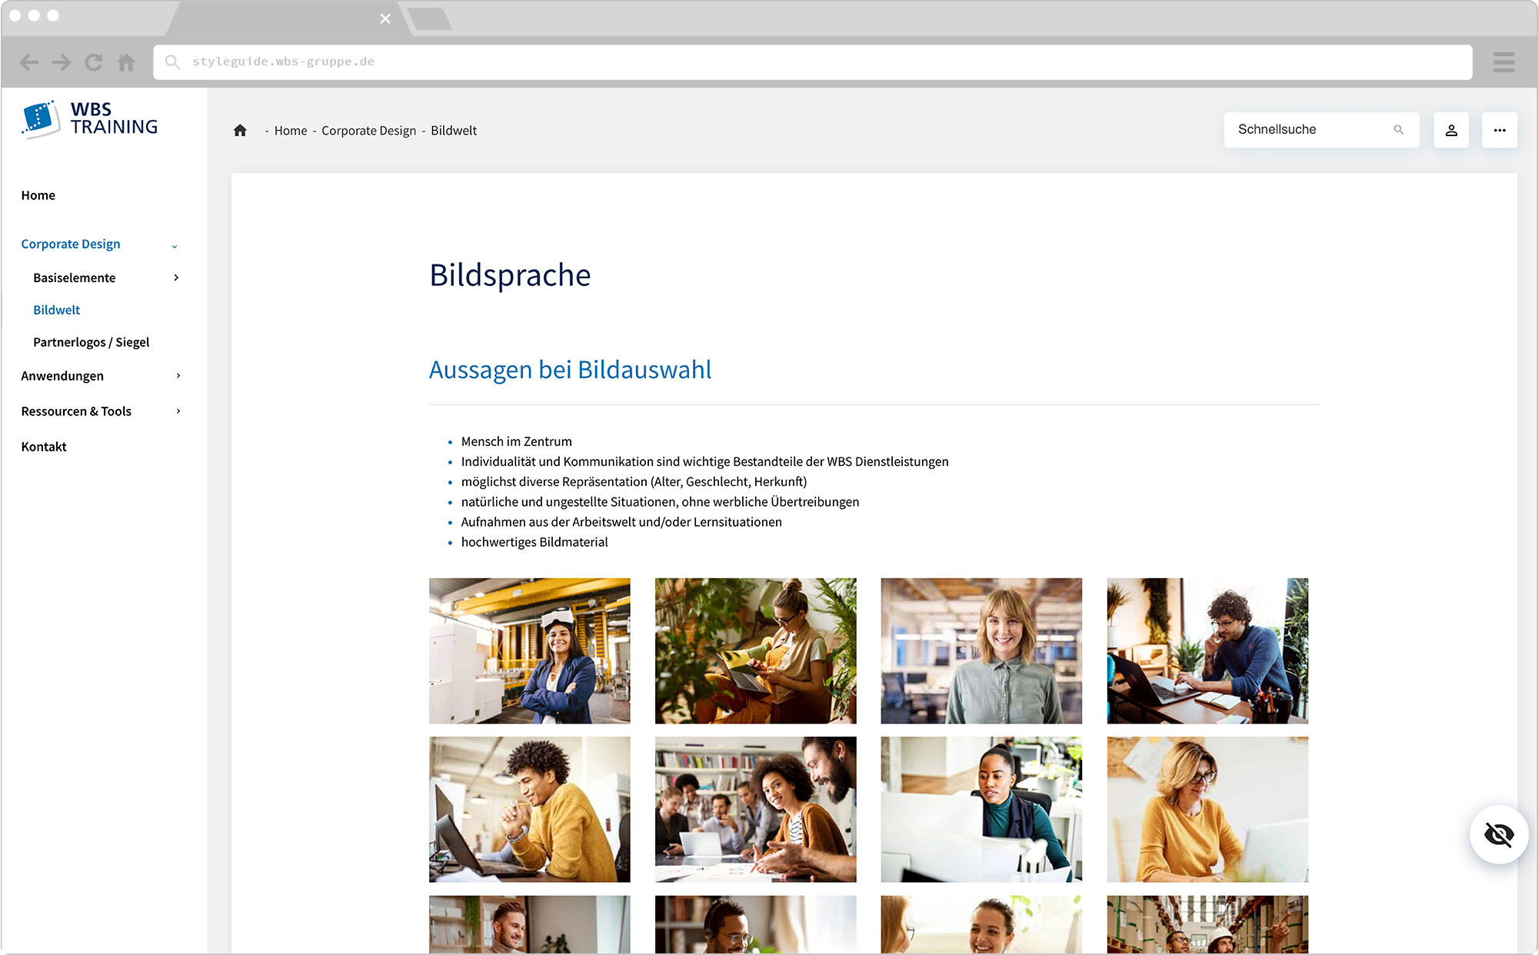This screenshot has width=1538, height=955.
Task: Open the Corporate Design breadcrumb link
Action: [x=368, y=131]
